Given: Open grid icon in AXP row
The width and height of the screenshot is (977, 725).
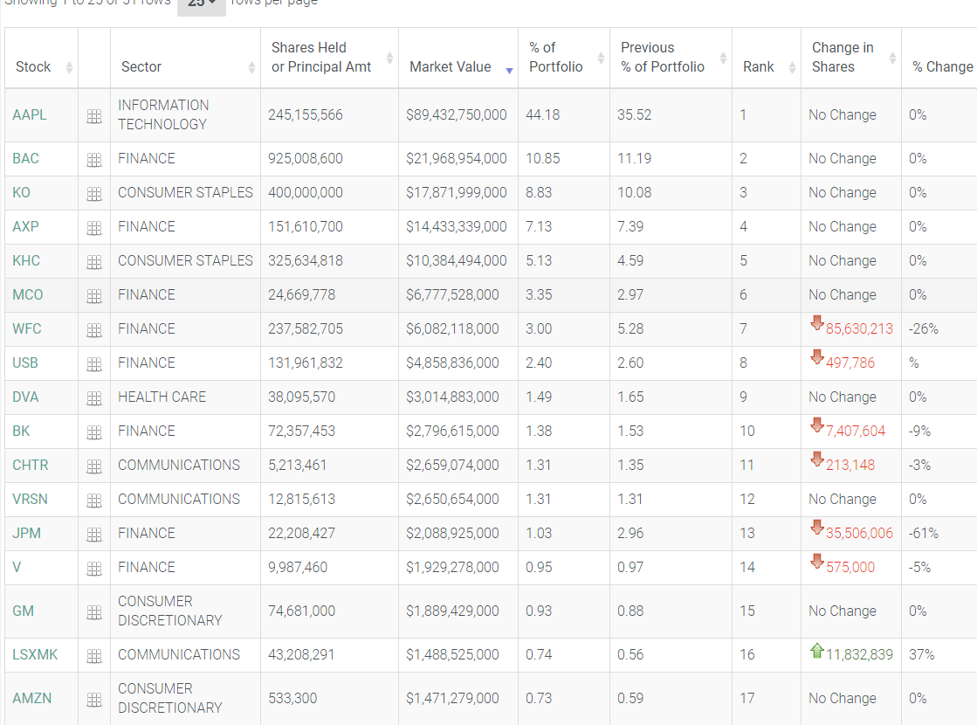Looking at the screenshot, I should tap(94, 228).
